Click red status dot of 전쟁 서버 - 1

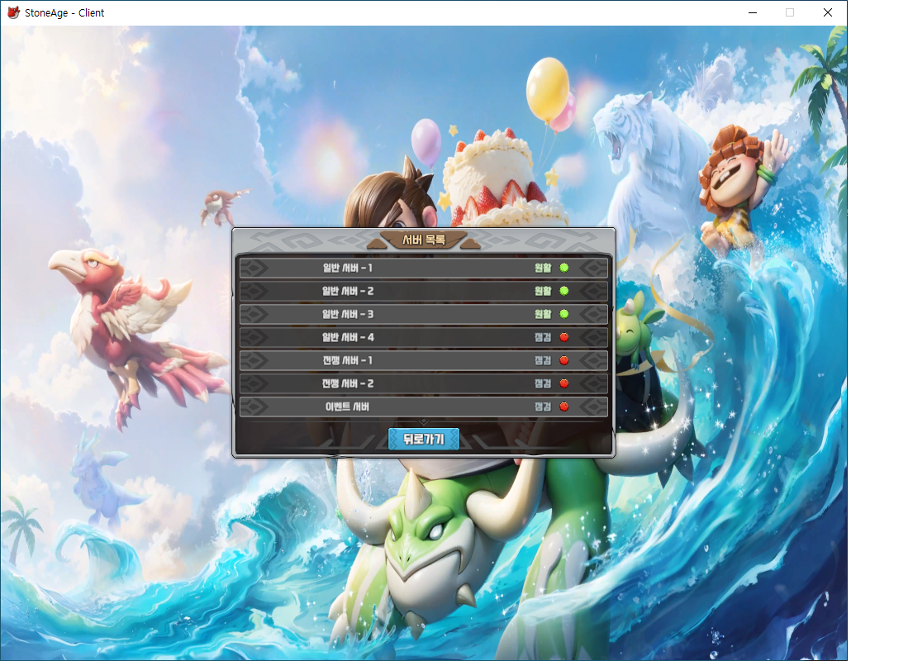(x=564, y=360)
